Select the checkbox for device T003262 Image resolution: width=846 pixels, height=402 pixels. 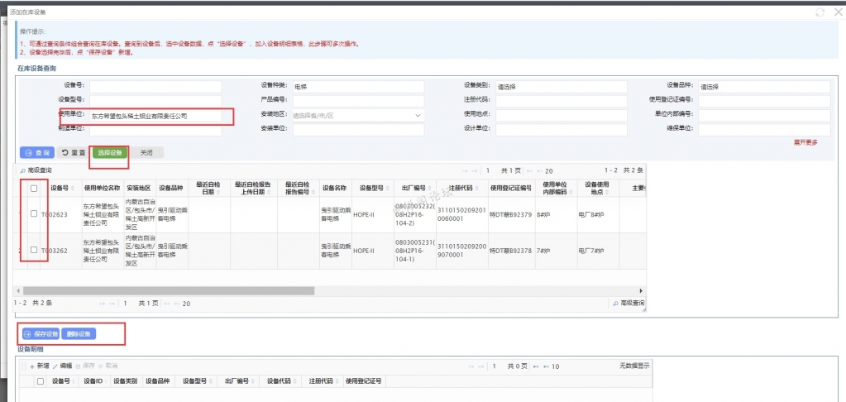point(34,250)
